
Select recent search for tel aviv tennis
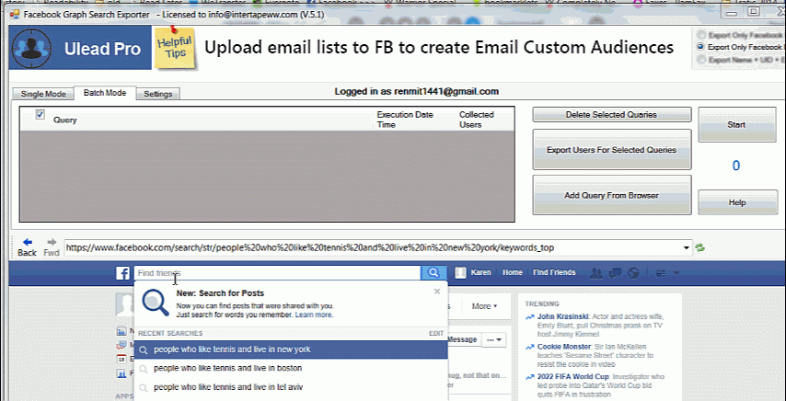291,387
